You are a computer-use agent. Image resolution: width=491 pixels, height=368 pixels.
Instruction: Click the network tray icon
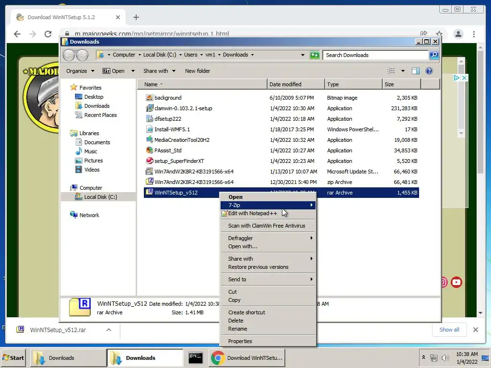pos(433,357)
